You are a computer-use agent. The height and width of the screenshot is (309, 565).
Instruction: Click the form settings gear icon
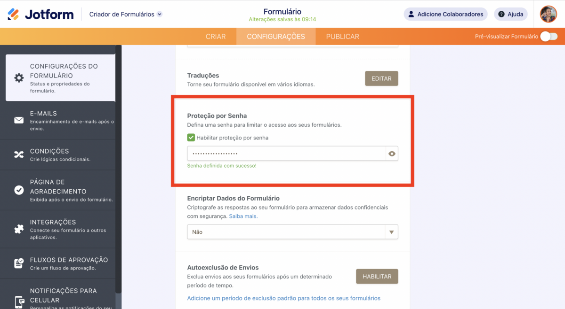(19, 78)
